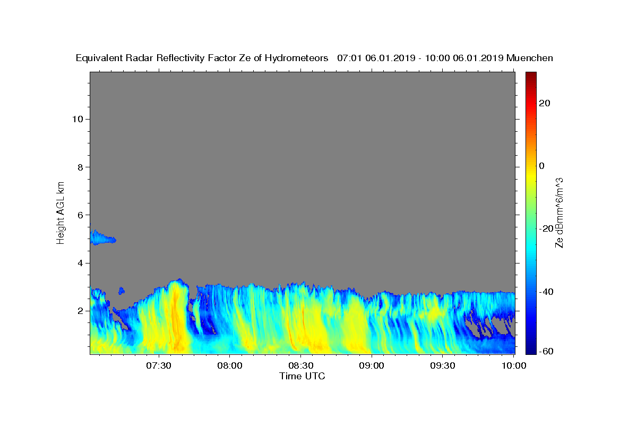637x425 pixels.
Task: Click the '09:30' time tick label
Action: (x=443, y=365)
